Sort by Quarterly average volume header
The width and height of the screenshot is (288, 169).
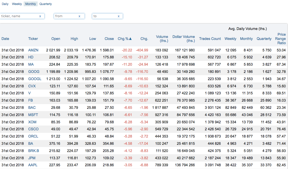point(264,39)
